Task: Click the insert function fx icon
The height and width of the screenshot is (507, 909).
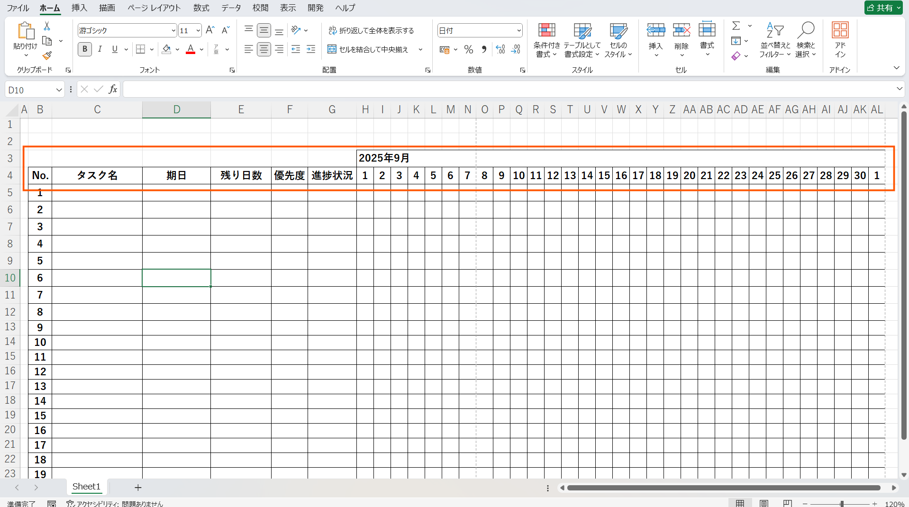Action: point(113,89)
